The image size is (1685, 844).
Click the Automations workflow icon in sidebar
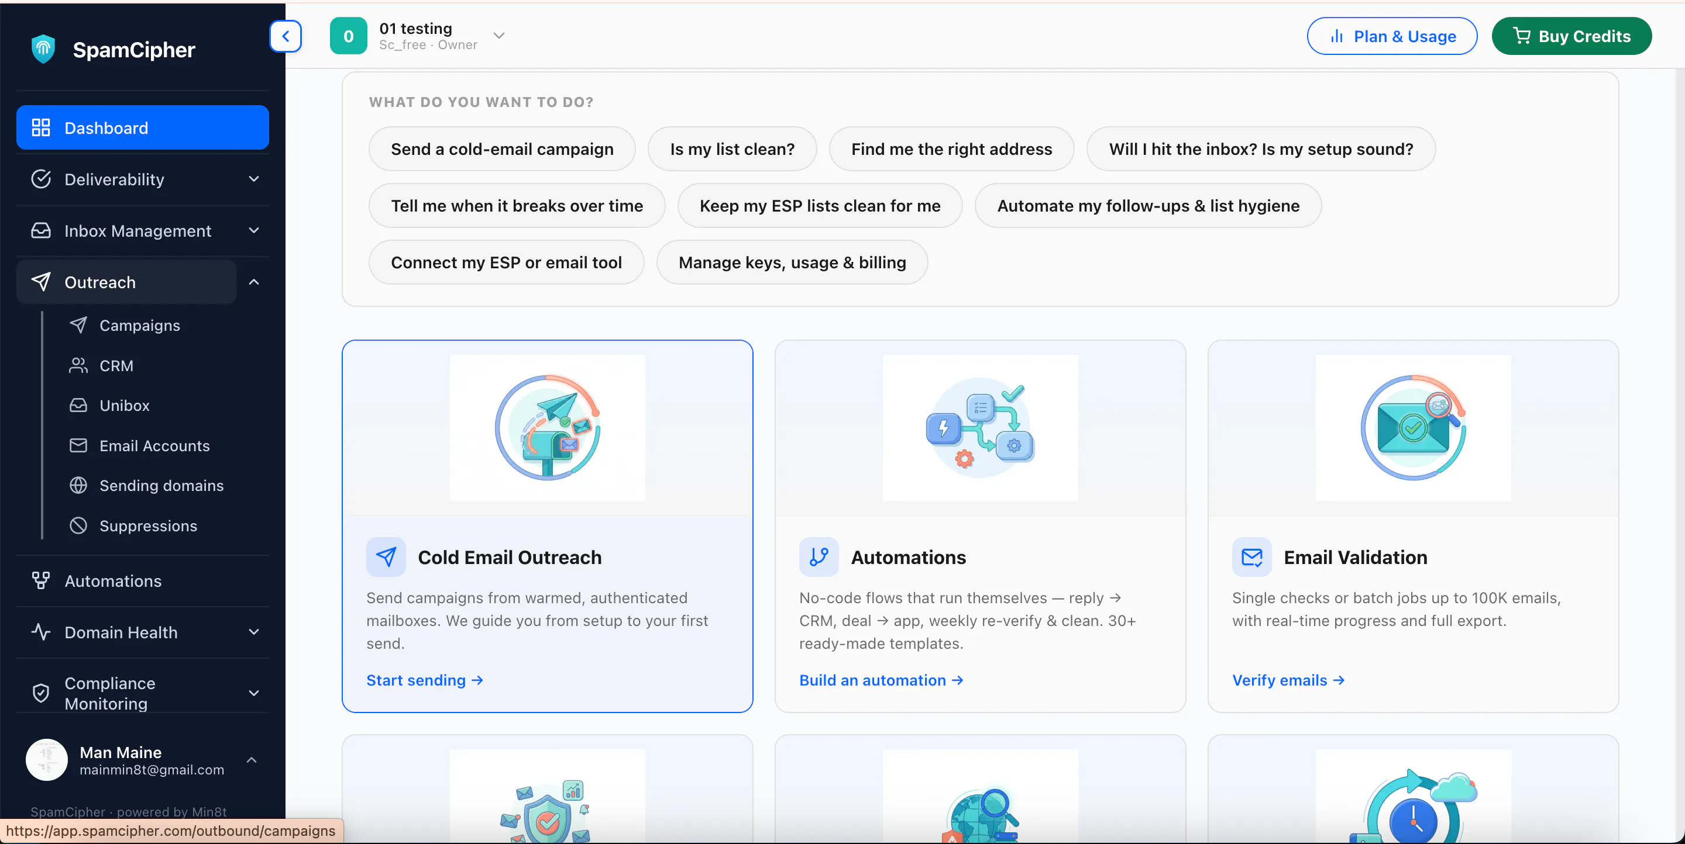point(40,581)
